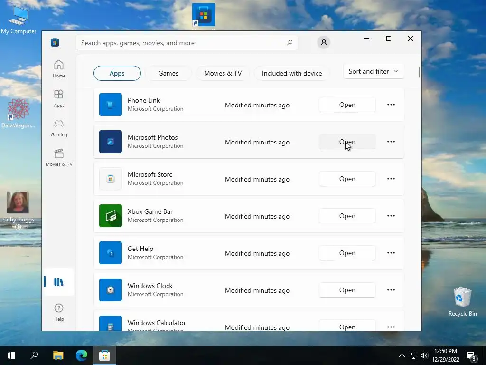Select Included with device filter tab

(x=292, y=73)
